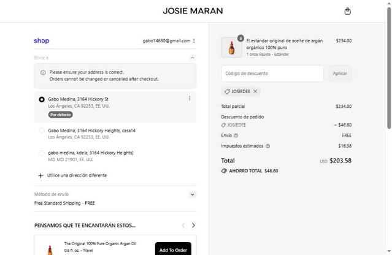The image size is (392, 255).
Task: Click the tag icon under Descuento de pedido
Action: click(x=223, y=125)
